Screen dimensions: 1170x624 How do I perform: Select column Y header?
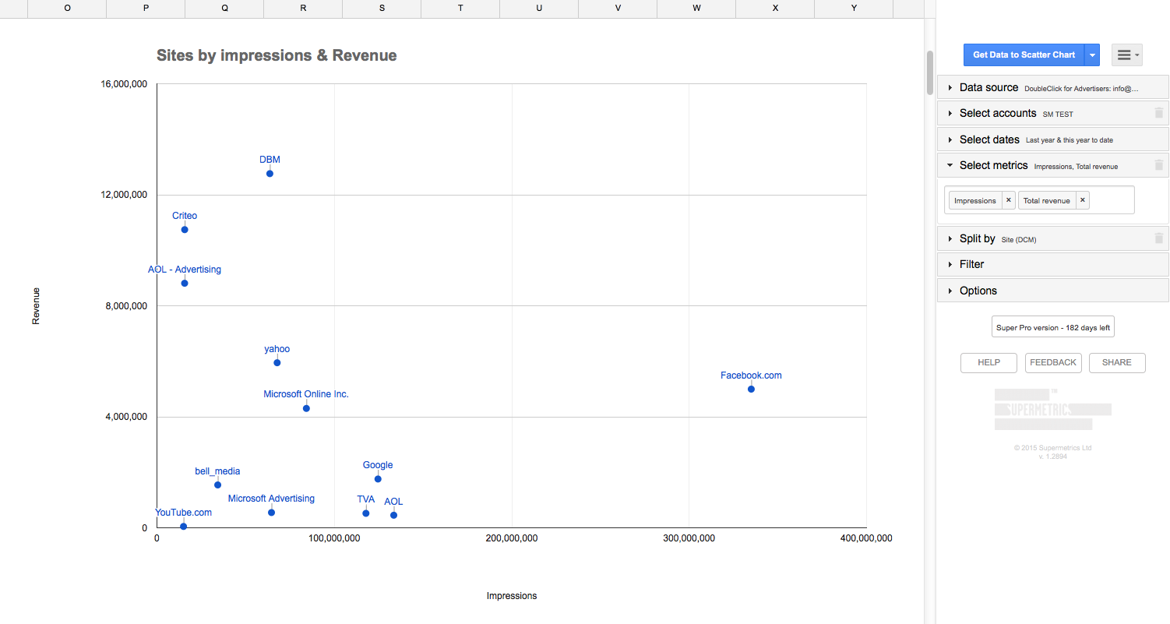click(x=854, y=8)
